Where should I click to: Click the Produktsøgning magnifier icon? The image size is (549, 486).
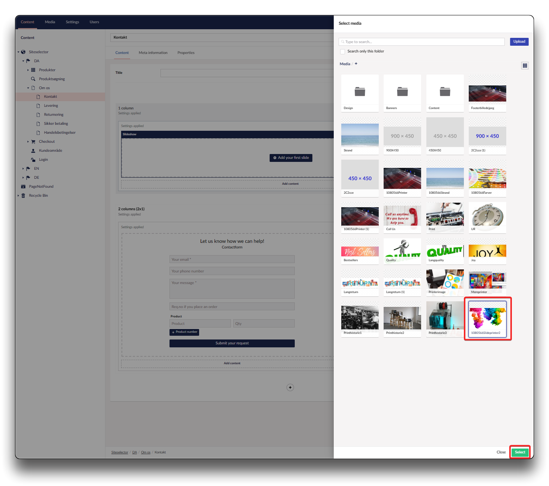(33, 79)
